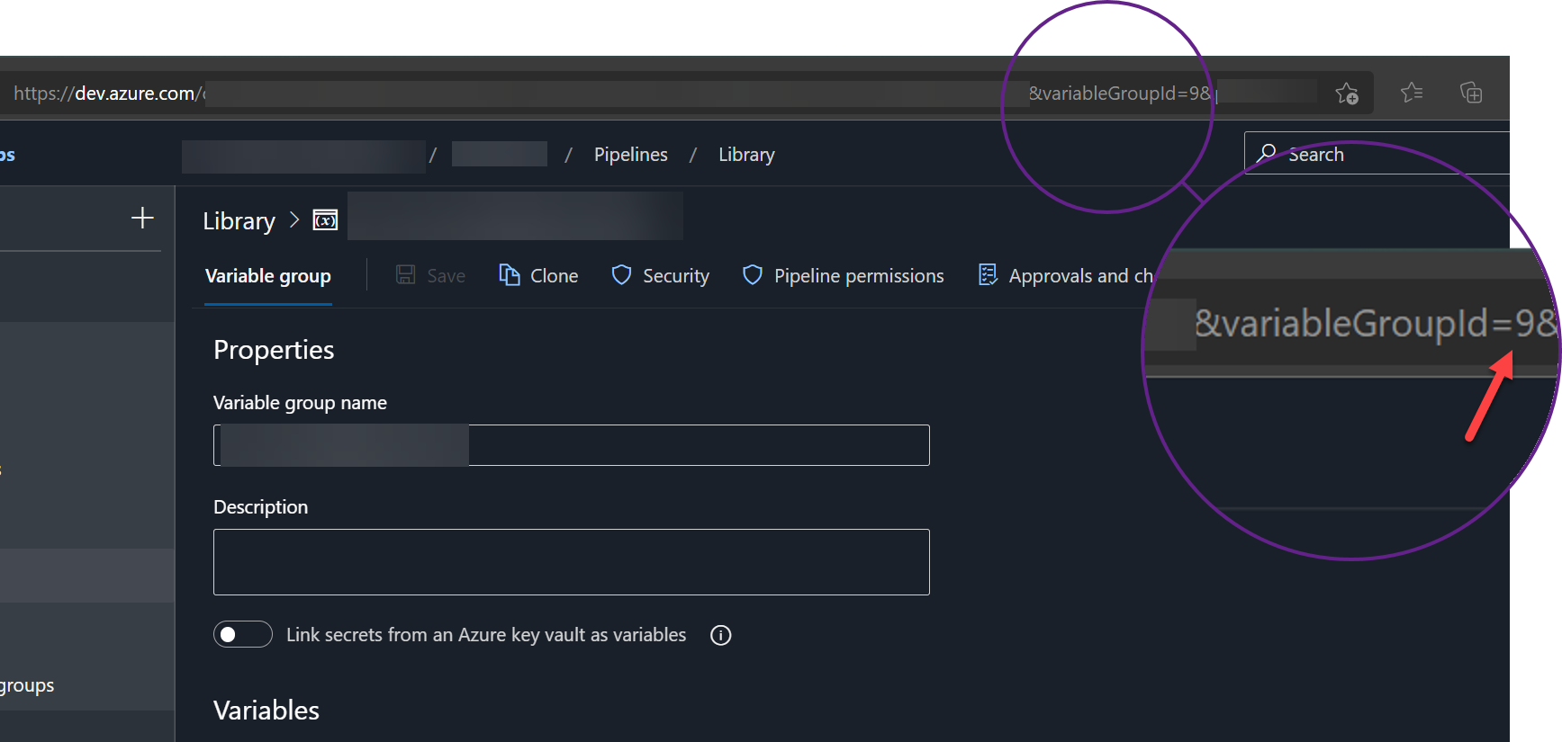
Task: Click the plus icon in the sidebar
Action: [142, 218]
